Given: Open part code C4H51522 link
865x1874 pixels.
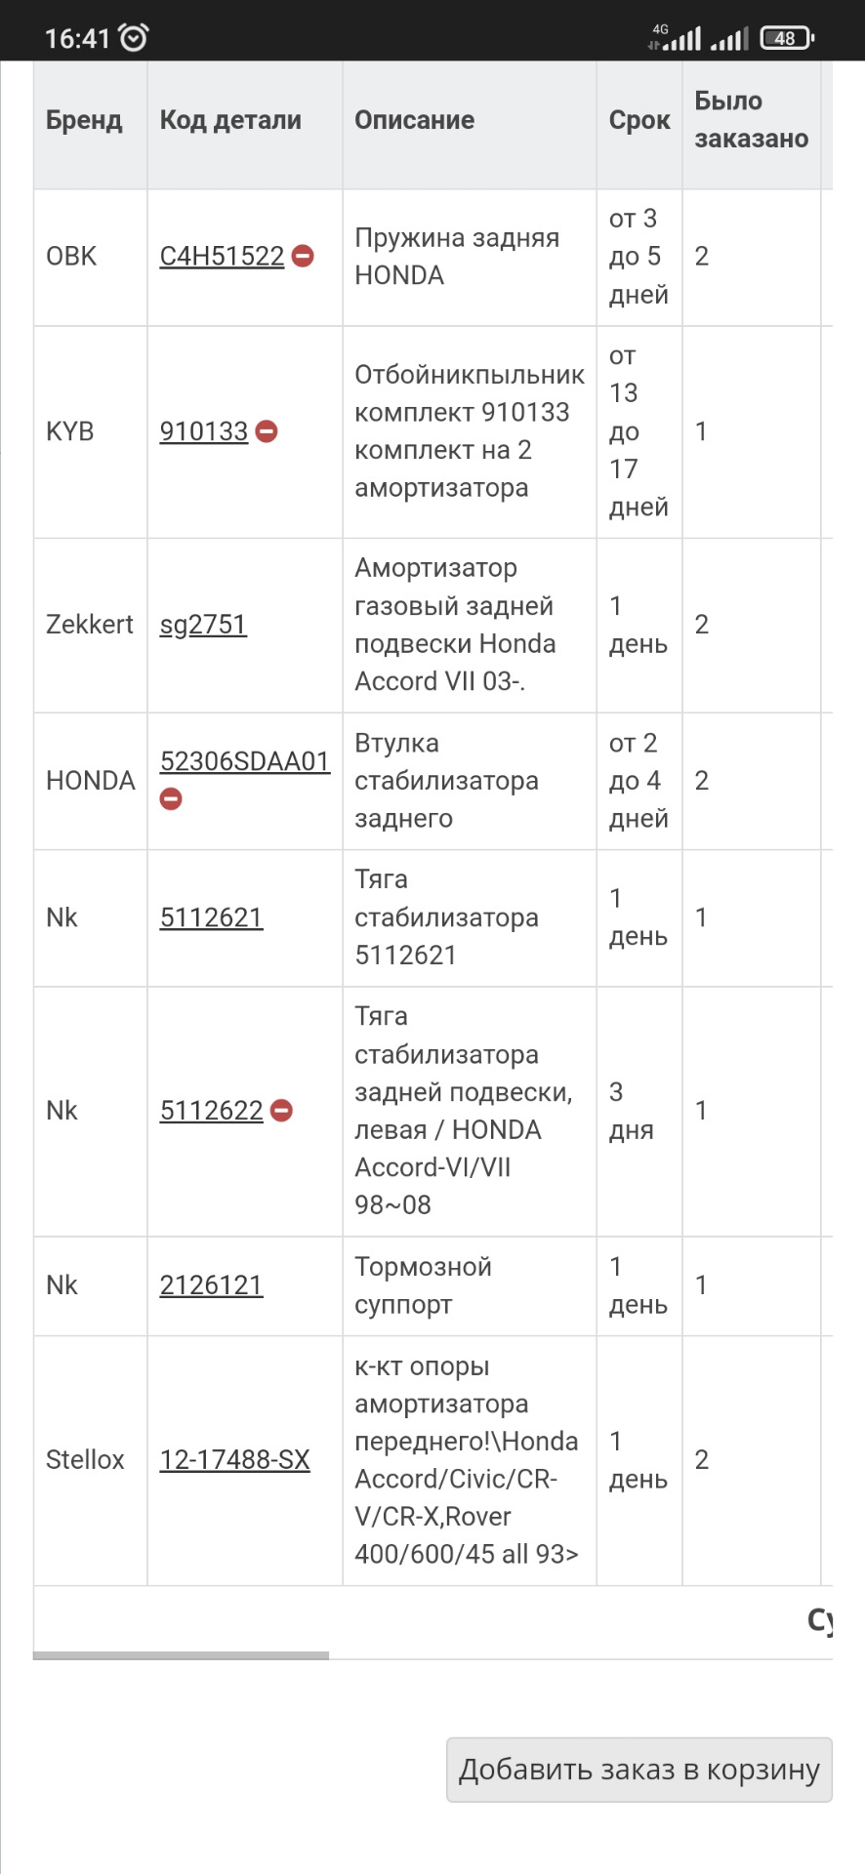Looking at the screenshot, I should pyautogui.click(x=222, y=256).
